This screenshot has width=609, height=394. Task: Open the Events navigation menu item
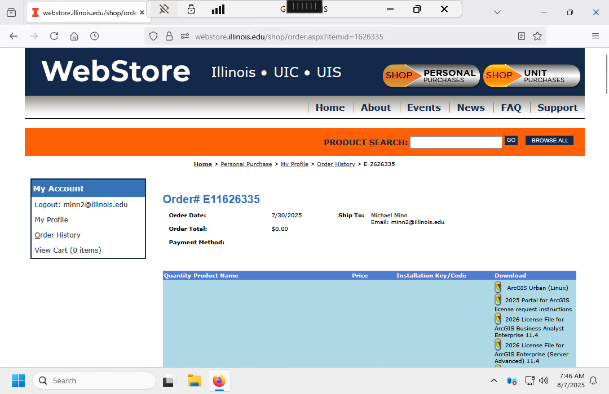(x=423, y=108)
